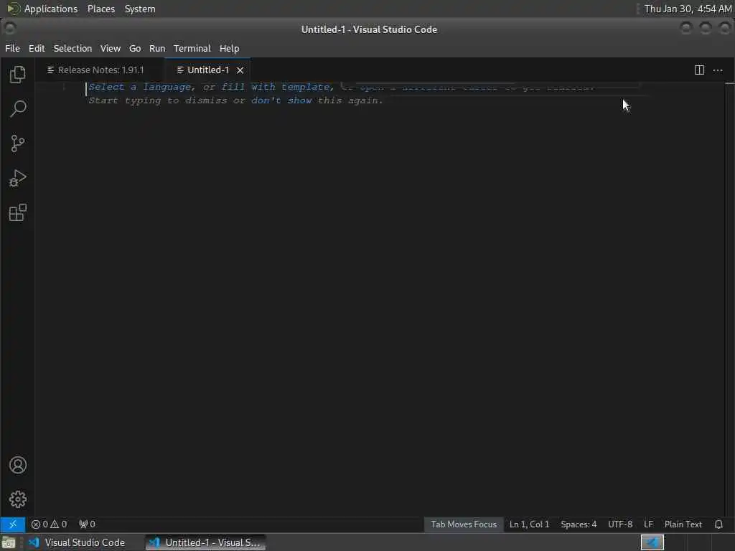This screenshot has width=735, height=551.
Task: Open the Terminal menu
Action: tap(192, 48)
